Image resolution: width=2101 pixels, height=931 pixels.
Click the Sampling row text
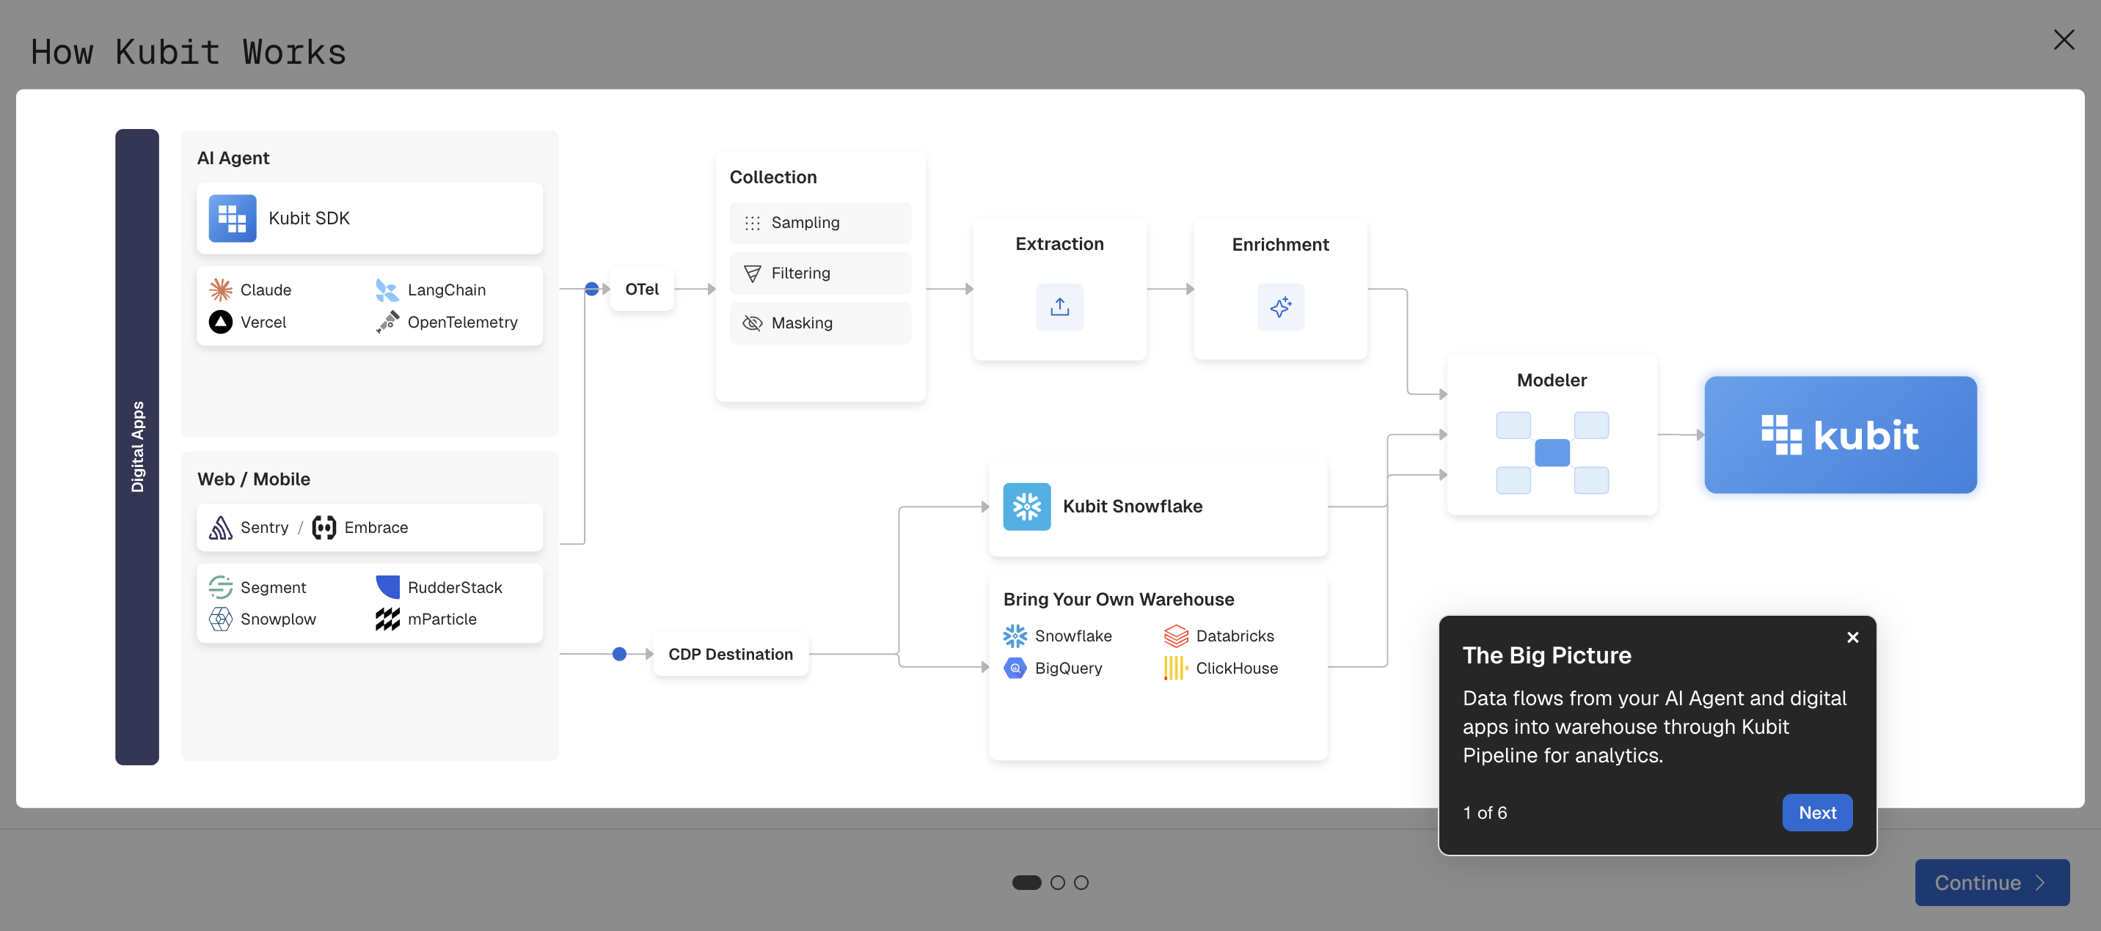coord(805,223)
